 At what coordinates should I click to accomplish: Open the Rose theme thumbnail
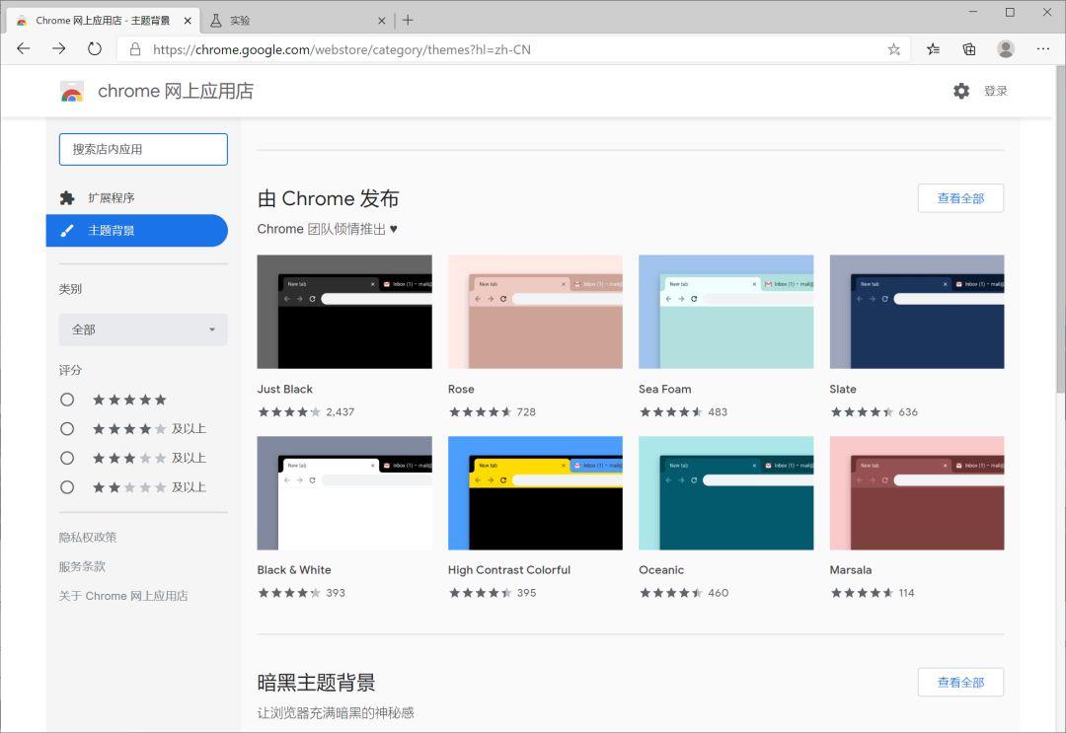(x=535, y=312)
